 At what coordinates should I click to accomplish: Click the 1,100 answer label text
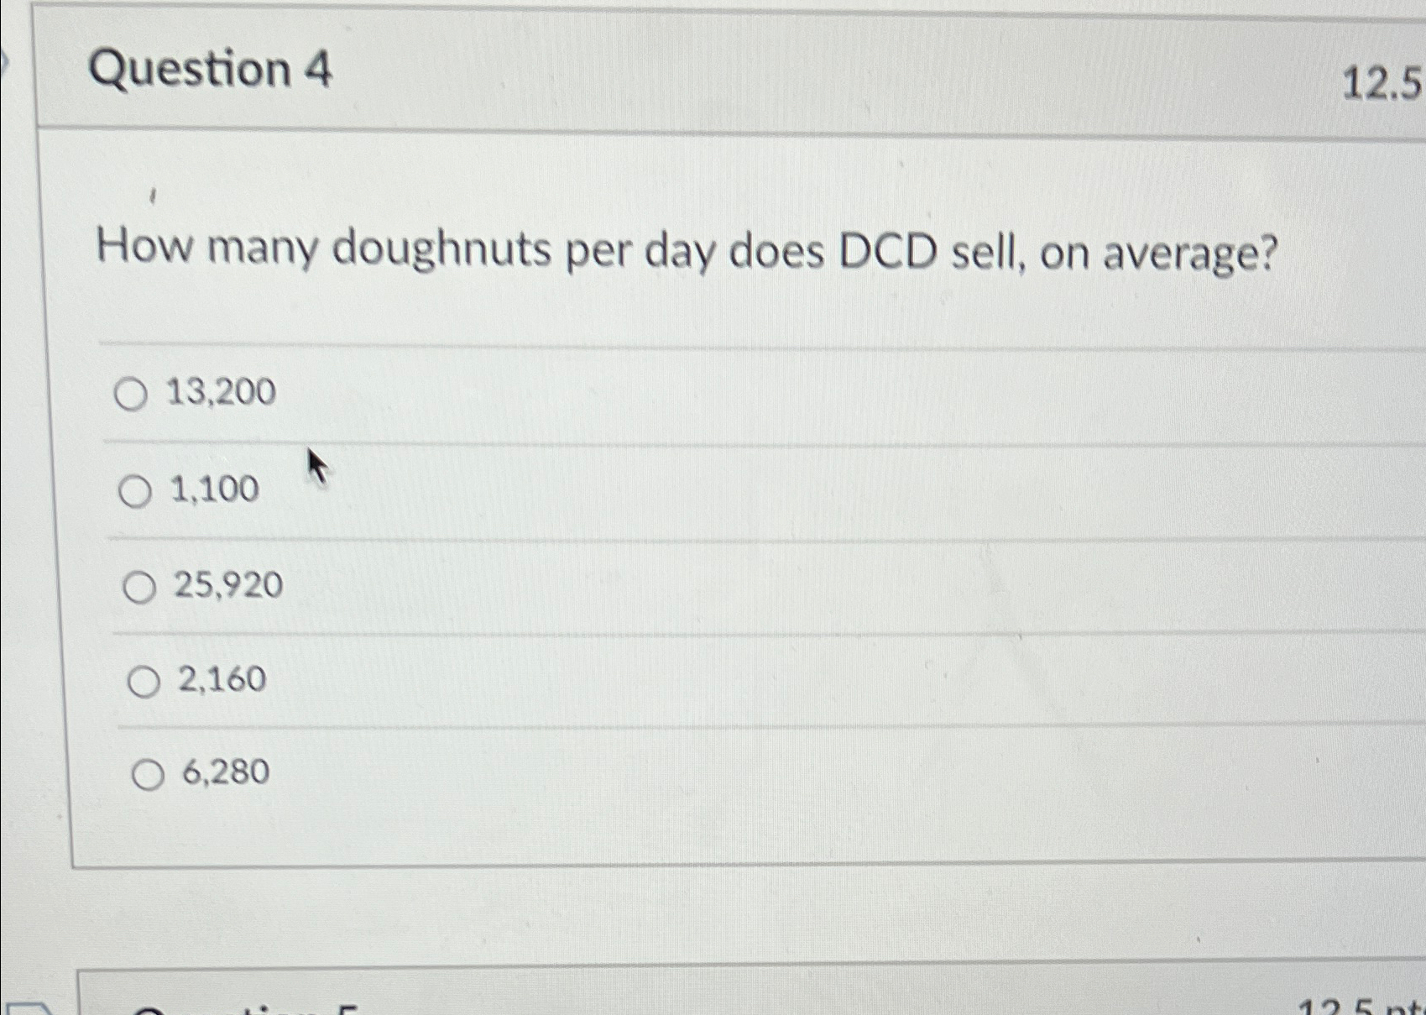pos(213,489)
